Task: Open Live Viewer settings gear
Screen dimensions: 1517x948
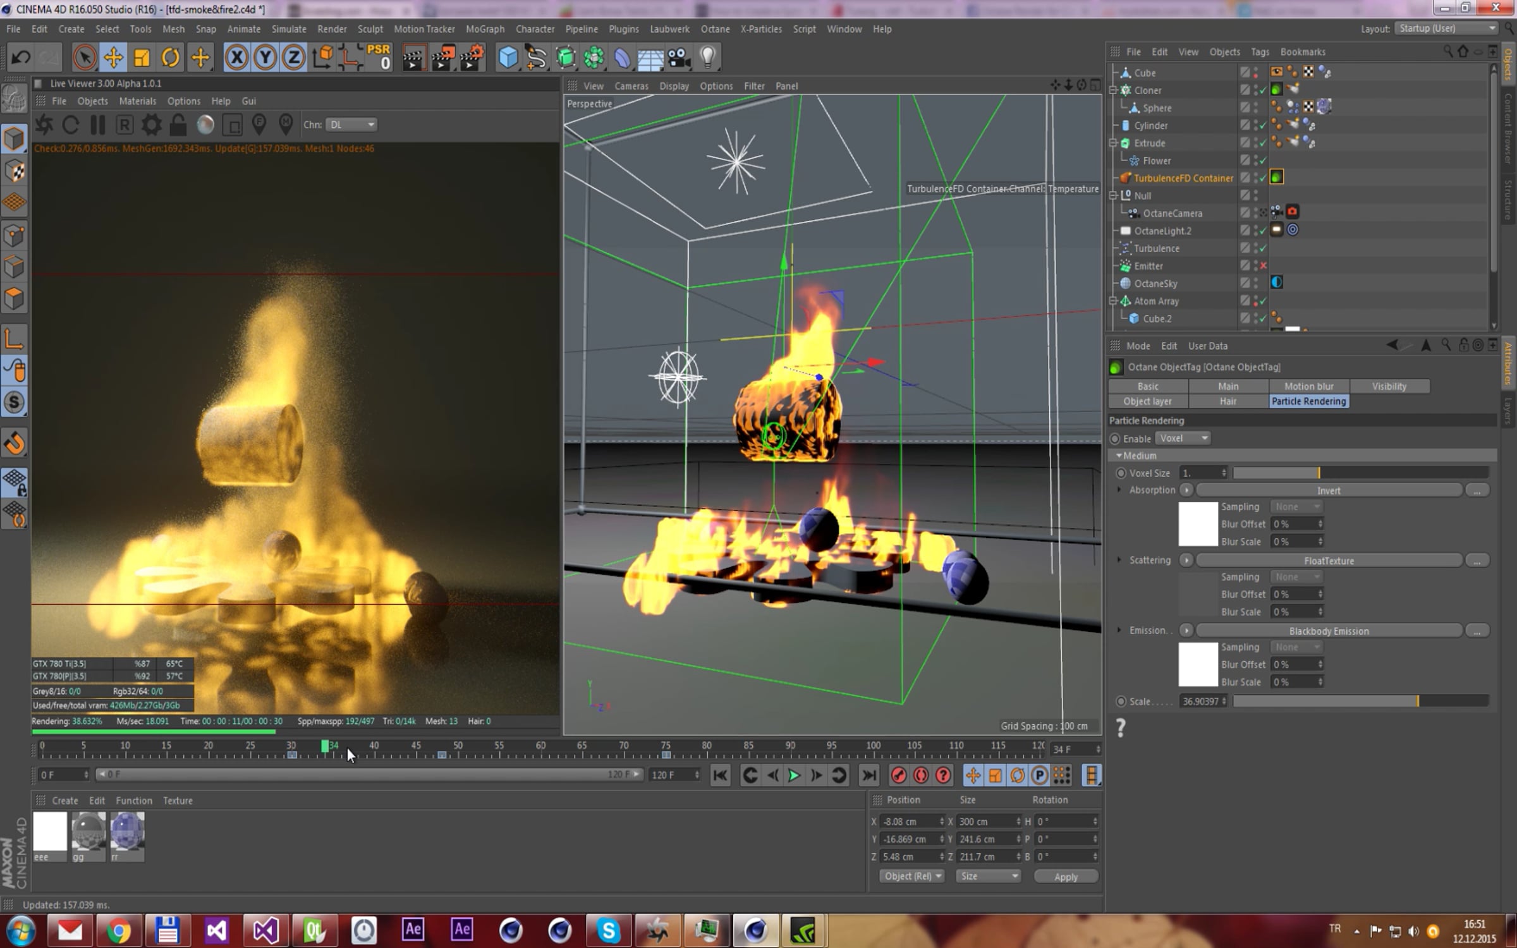Action: tap(151, 125)
